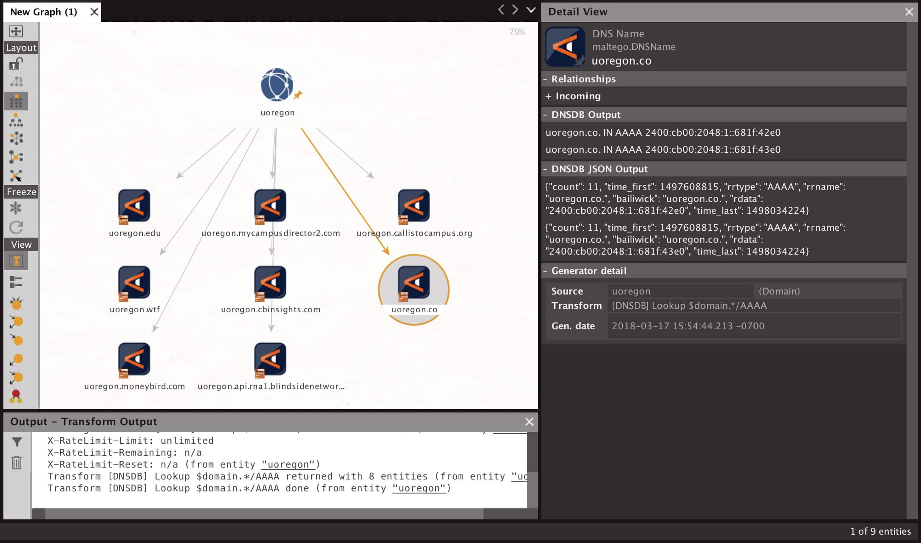Screen dimensions: 922x544
Task: Select the ball view with outgoing arrow icon
Action: point(16,359)
